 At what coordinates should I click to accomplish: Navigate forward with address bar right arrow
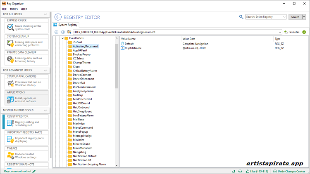tap(63, 32)
